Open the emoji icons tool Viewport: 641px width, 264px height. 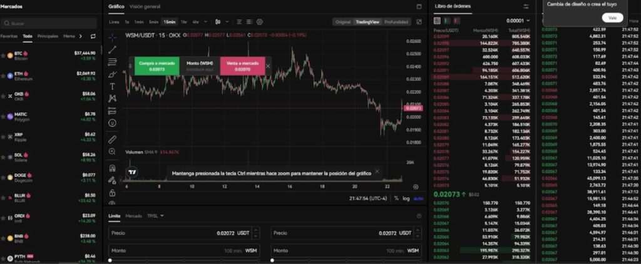click(x=113, y=123)
